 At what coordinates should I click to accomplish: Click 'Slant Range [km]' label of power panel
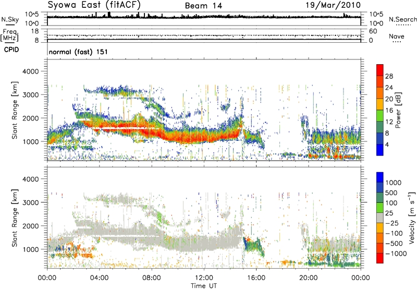click(x=15, y=110)
